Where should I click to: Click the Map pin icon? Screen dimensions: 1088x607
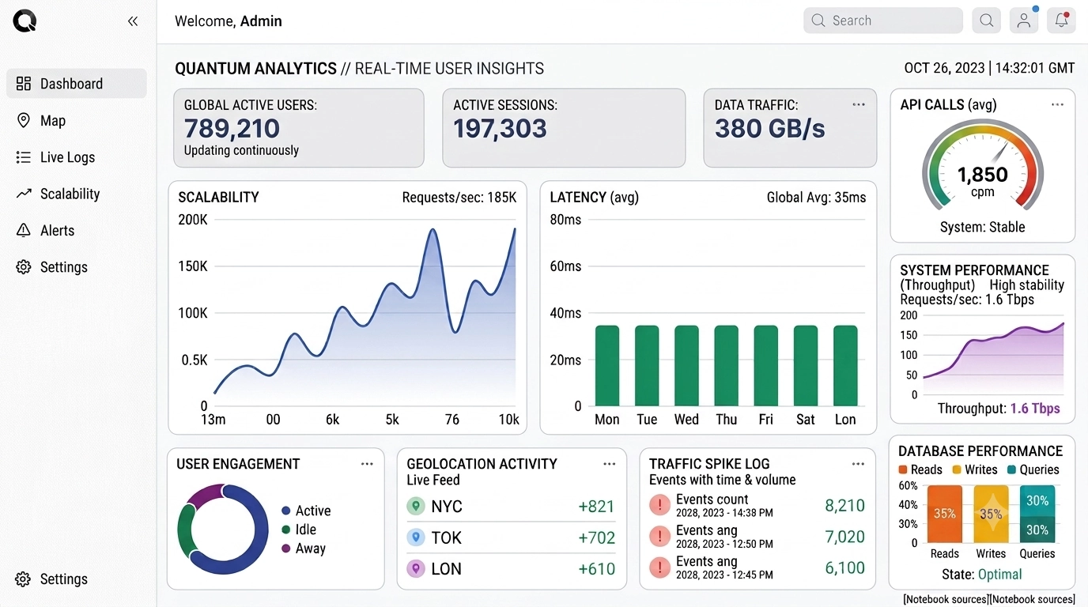pyautogui.click(x=24, y=120)
